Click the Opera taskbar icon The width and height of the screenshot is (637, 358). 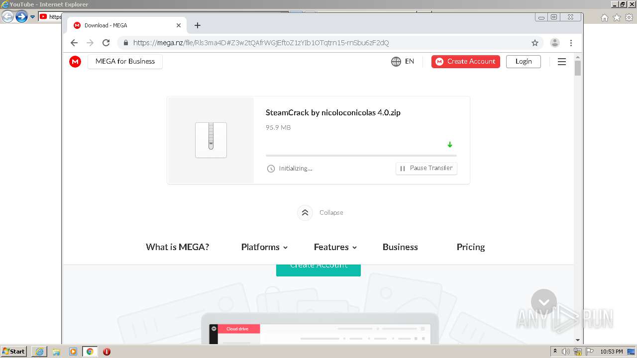pyautogui.click(x=106, y=352)
